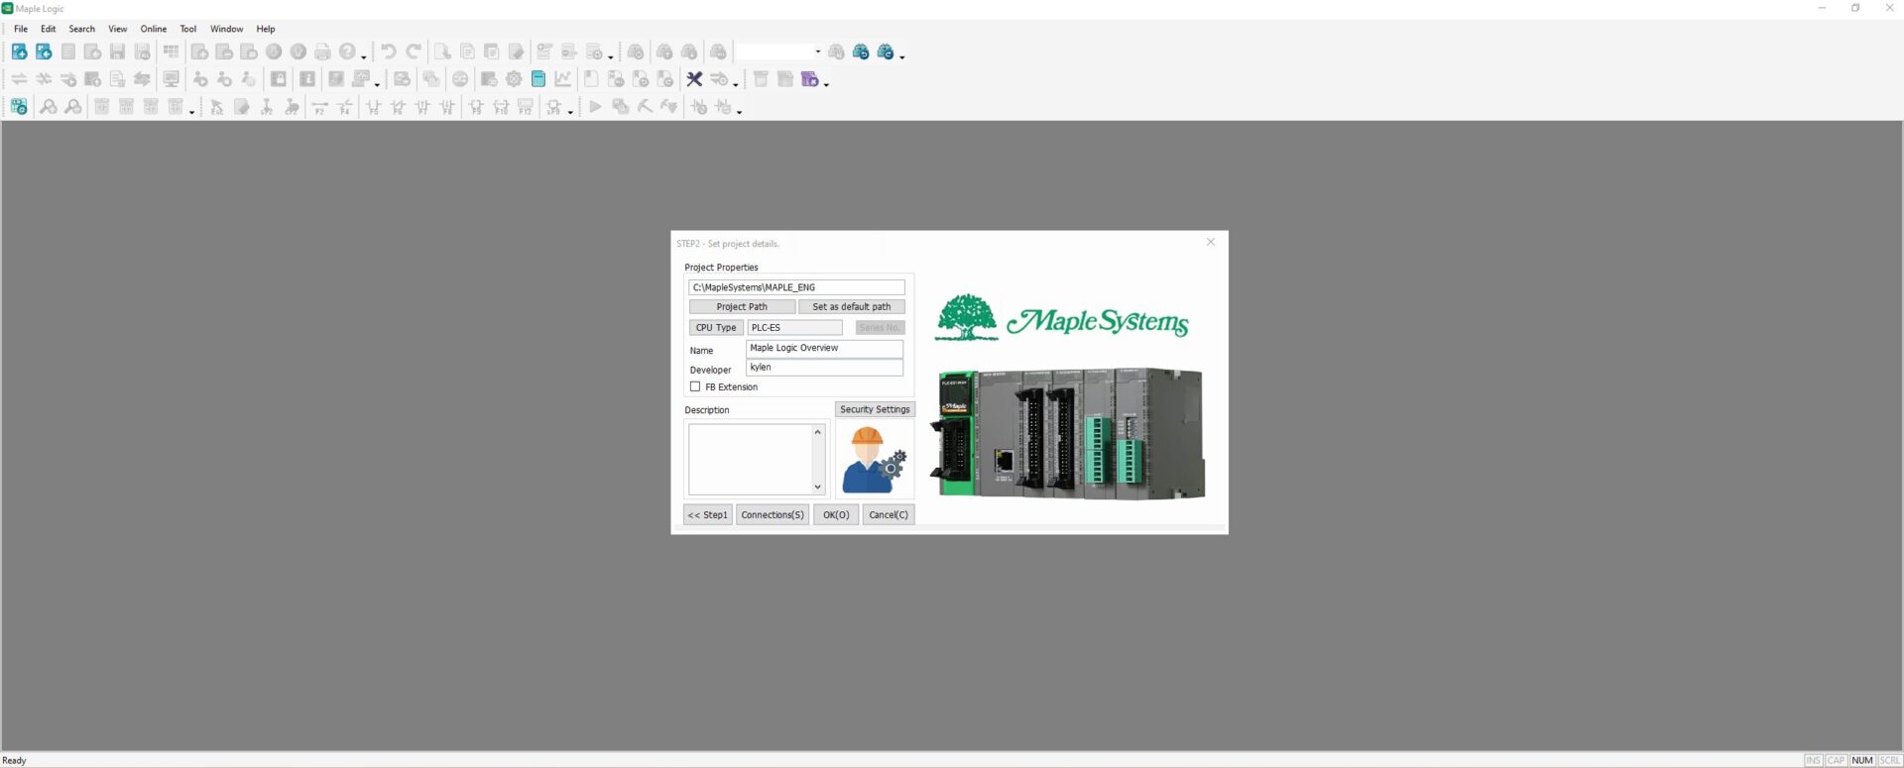
Task: Click the Name field containing Maple Logic Overview
Action: (824, 349)
